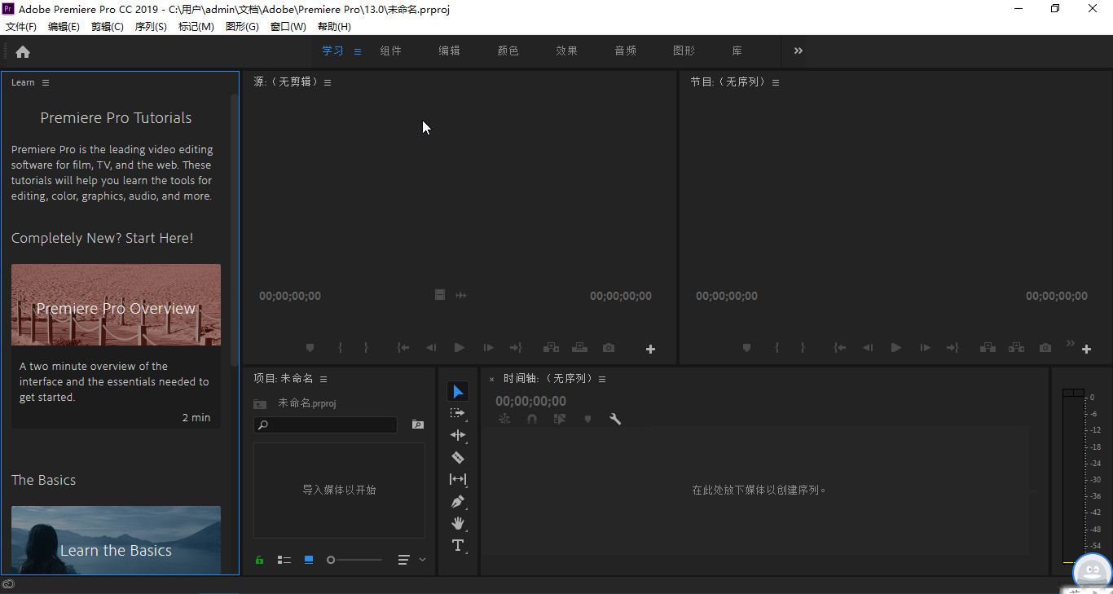Toggle project read-only lock icon

[x=260, y=560]
